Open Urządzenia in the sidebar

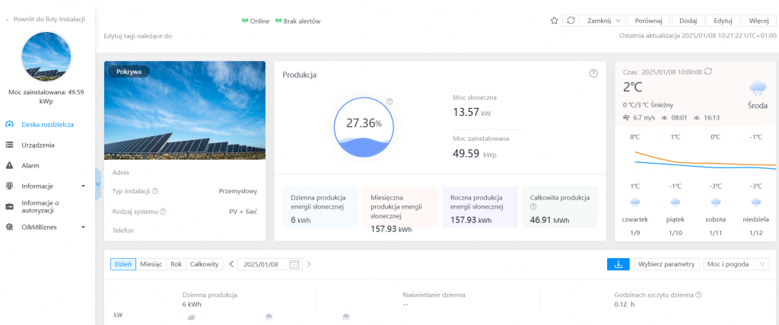pyautogui.click(x=37, y=145)
